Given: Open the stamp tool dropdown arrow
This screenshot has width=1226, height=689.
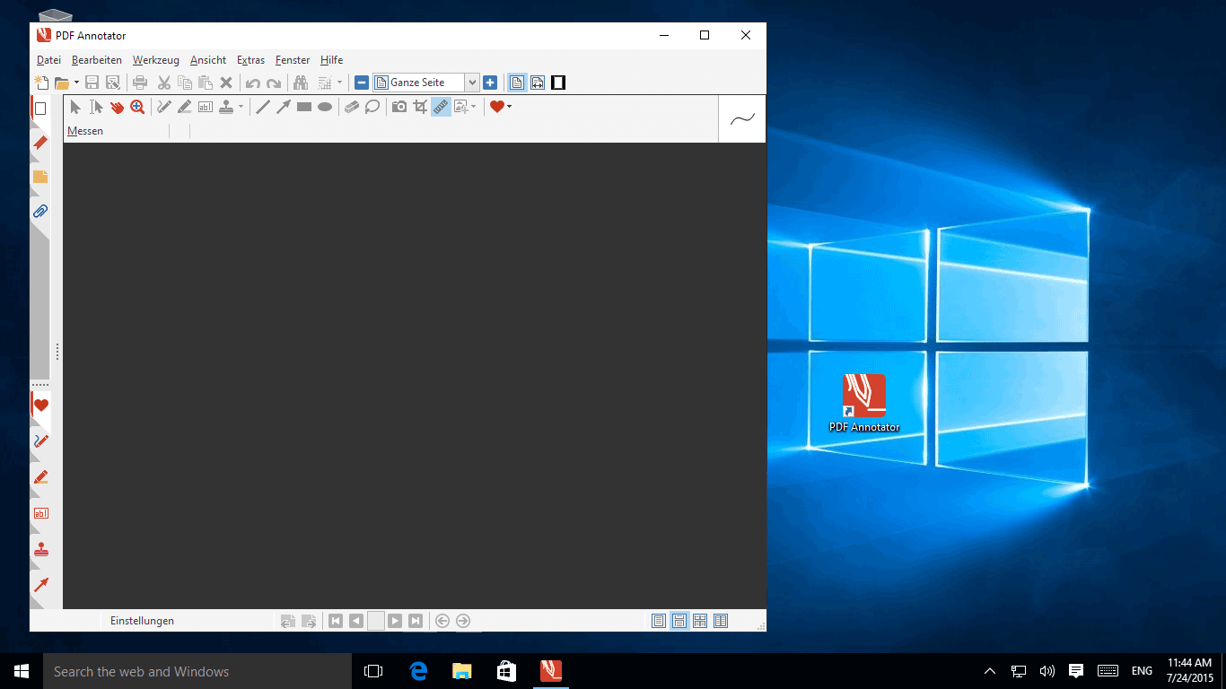Looking at the screenshot, I should [241, 107].
